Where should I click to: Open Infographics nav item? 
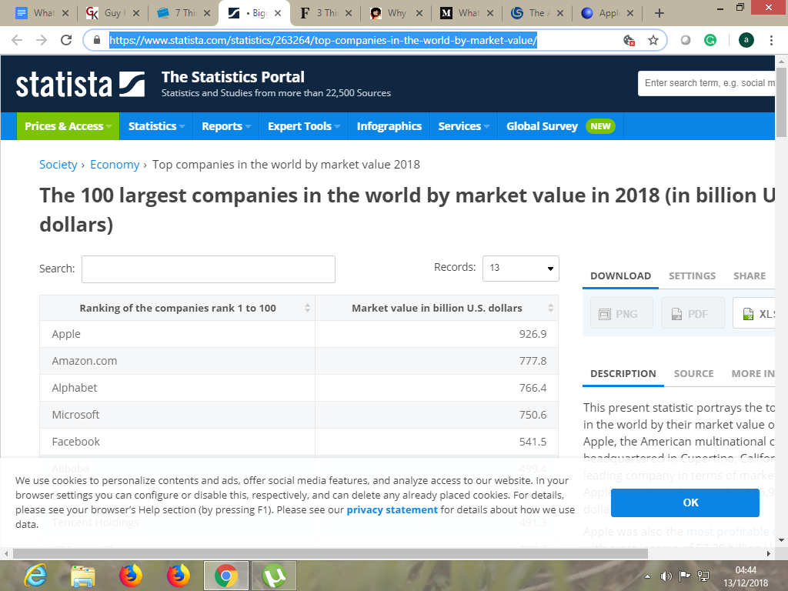pyautogui.click(x=389, y=126)
